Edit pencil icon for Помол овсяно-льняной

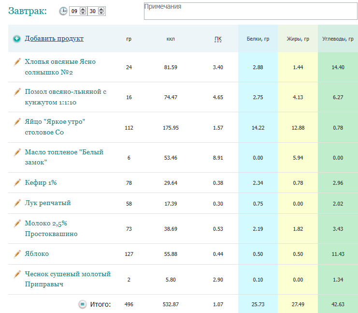(x=17, y=92)
